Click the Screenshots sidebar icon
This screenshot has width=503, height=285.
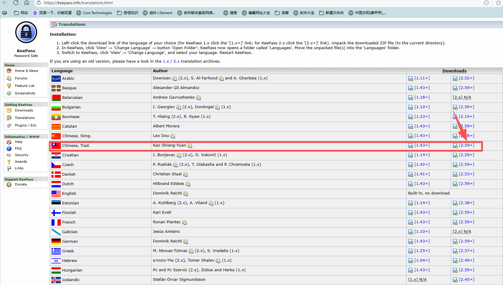(9, 93)
